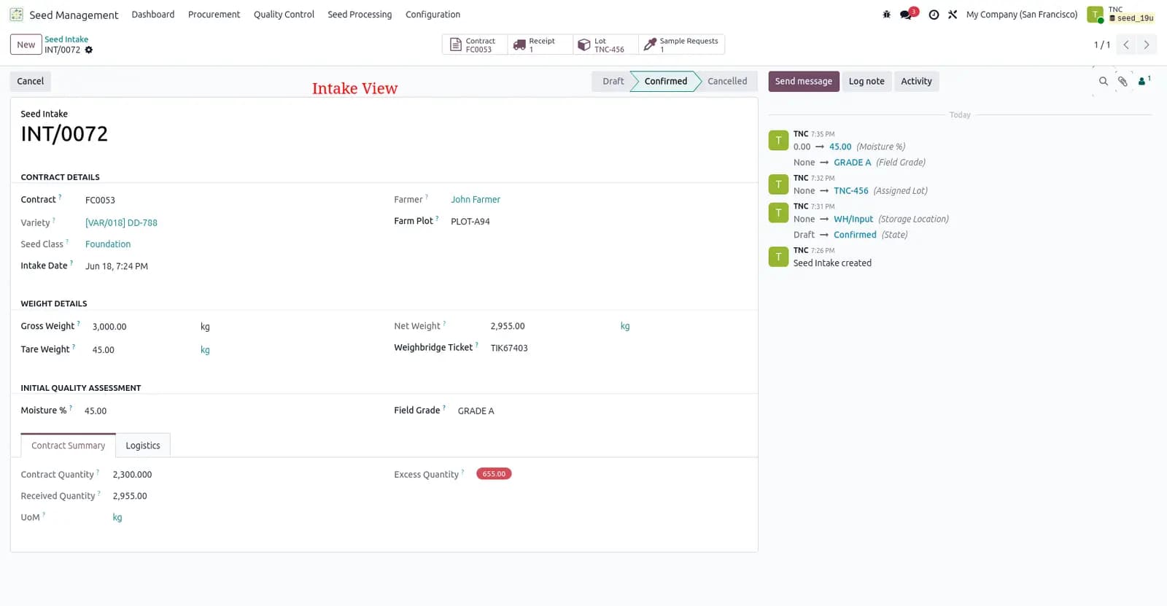Viewport: 1167px width, 606px height.
Task: Click the gear icon next to INT/0072
Action: pyautogui.click(x=89, y=50)
